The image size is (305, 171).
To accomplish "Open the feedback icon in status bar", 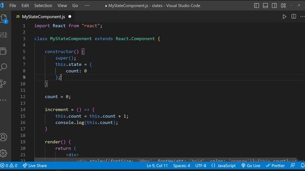I will [x=293, y=166].
